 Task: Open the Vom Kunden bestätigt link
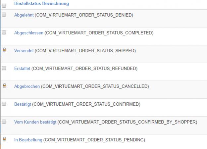pos(35,122)
